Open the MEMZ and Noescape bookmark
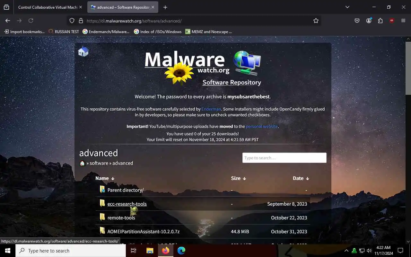 pyautogui.click(x=208, y=31)
